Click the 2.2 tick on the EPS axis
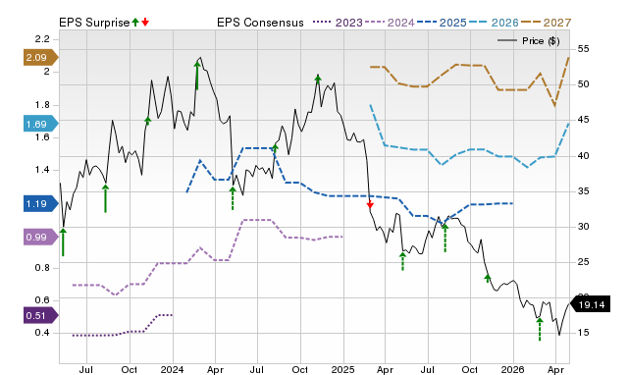 point(42,39)
